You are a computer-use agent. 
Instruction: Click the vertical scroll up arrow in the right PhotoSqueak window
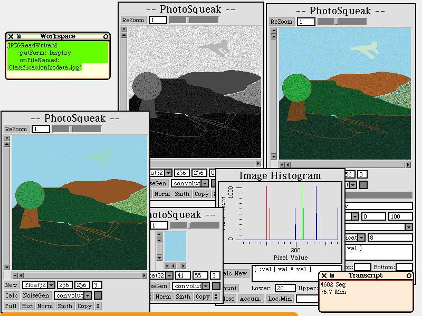(x=274, y=36)
